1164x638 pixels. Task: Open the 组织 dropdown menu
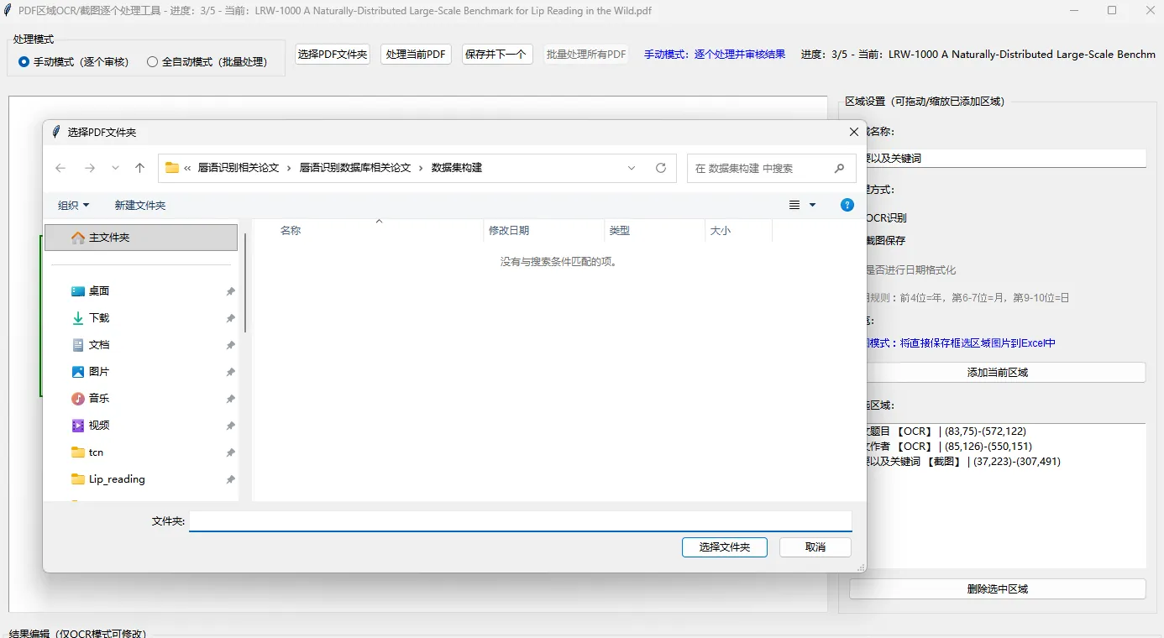(71, 204)
